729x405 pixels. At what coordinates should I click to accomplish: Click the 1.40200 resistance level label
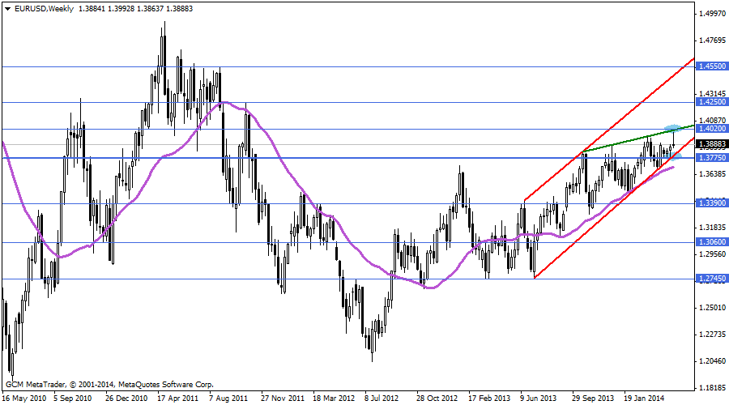click(x=711, y=129)
